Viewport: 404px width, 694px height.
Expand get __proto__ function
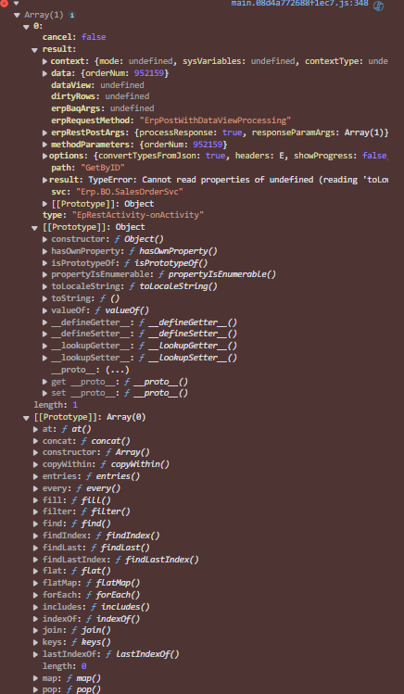tap(45, 382)
